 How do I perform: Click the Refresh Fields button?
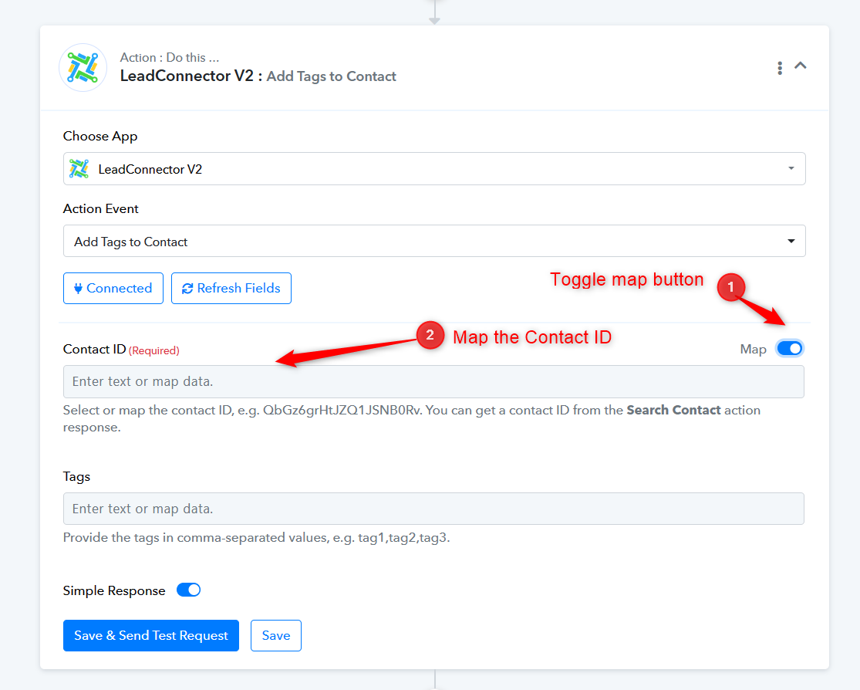click(231, 288)
